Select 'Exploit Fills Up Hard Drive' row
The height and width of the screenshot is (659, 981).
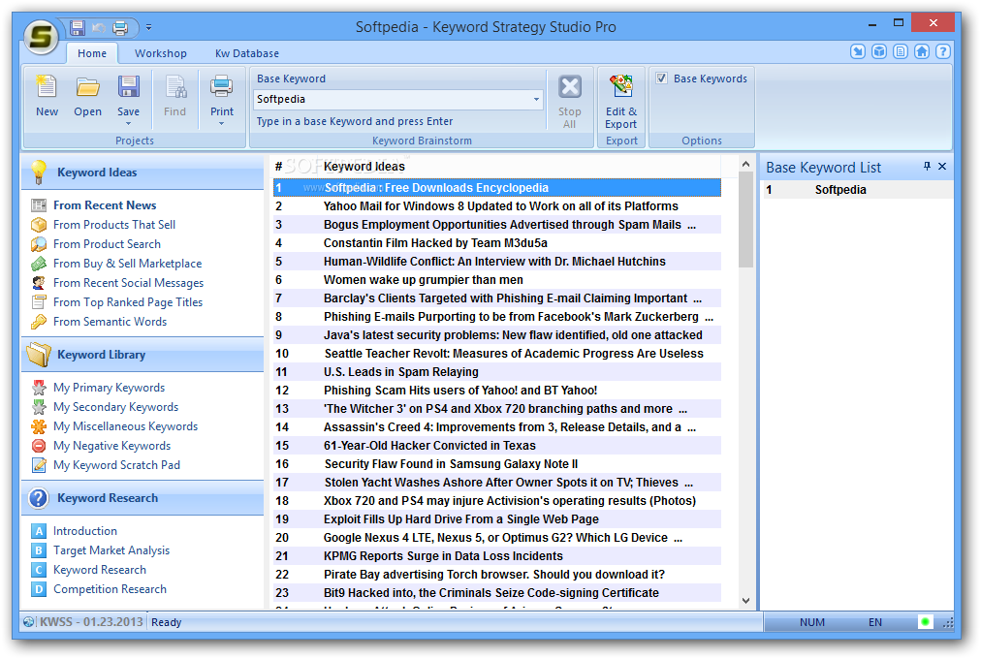[496, 518]
